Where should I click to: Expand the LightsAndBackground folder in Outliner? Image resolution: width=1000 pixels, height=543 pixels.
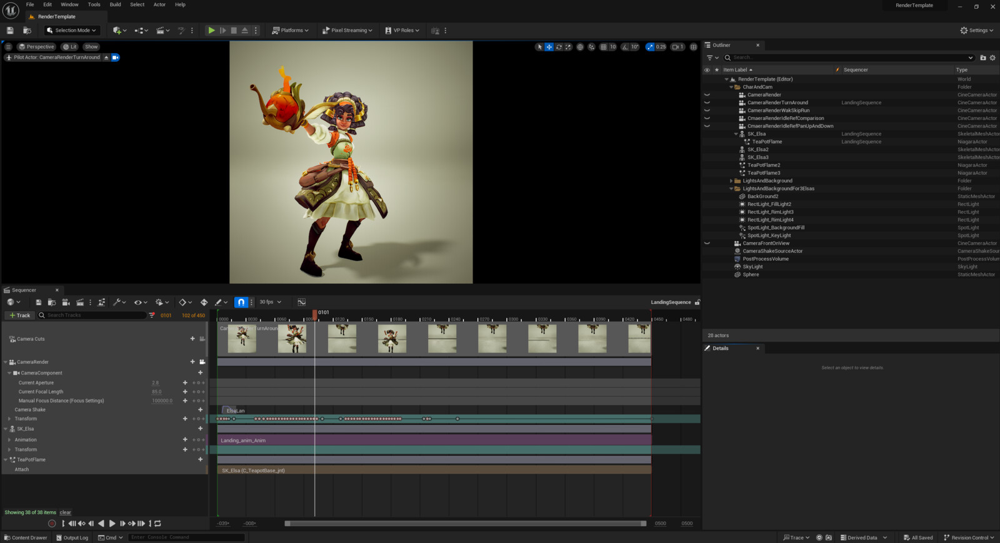pyautogui.click(x=731, y=181)
